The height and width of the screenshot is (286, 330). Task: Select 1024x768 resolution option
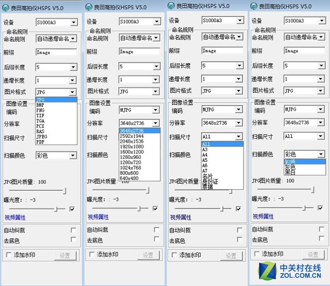pos(140,168)
